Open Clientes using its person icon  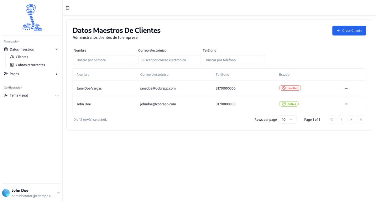point(12,57)
